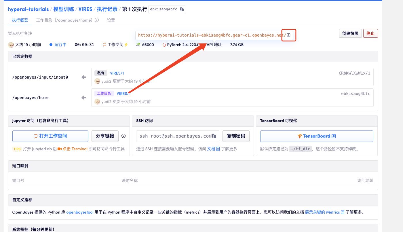Launch TensorBoard visualization

(x=316, y=136)
